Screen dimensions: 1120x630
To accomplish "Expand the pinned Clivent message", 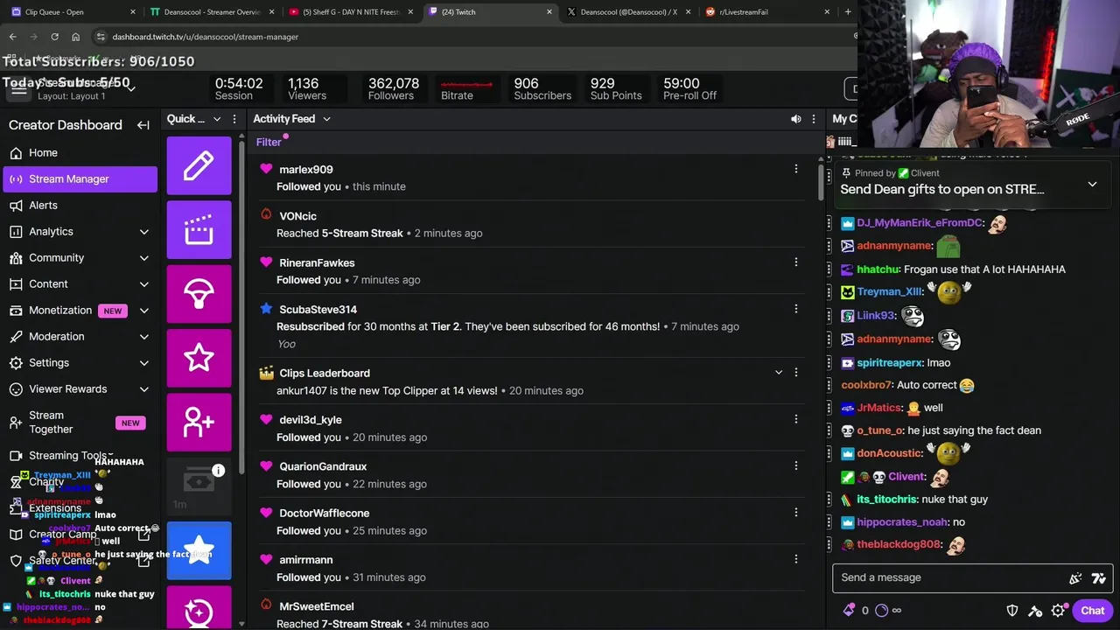I will 1092,185.
